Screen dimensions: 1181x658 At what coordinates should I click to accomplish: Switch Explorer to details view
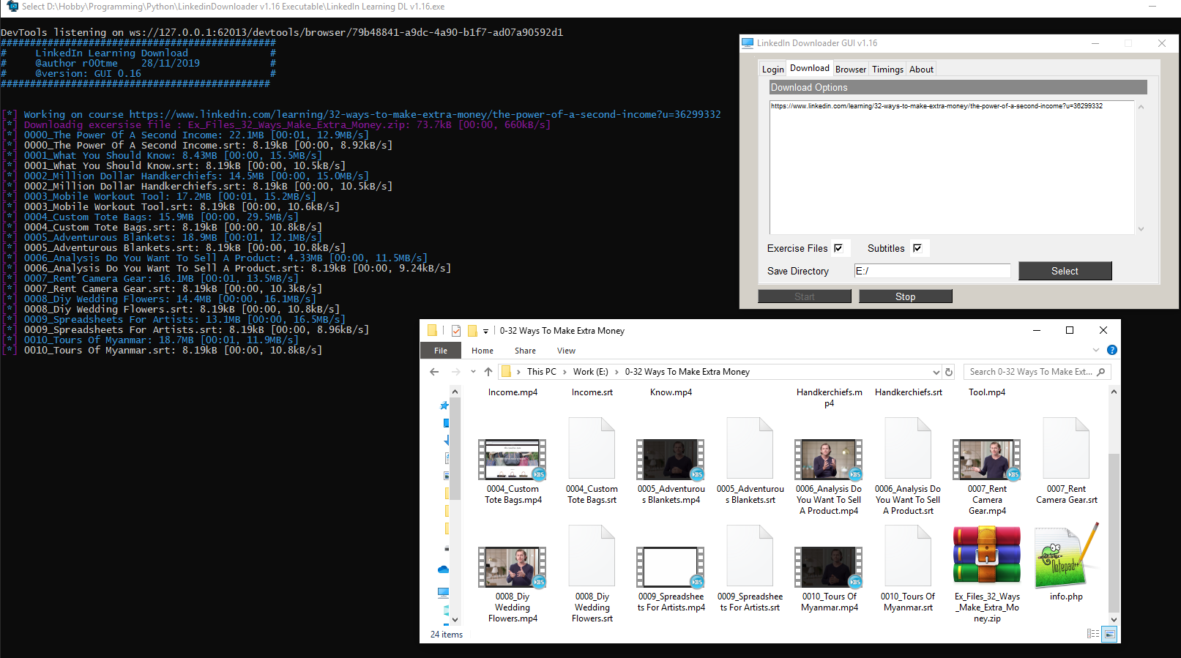(x=1093, y=634)
